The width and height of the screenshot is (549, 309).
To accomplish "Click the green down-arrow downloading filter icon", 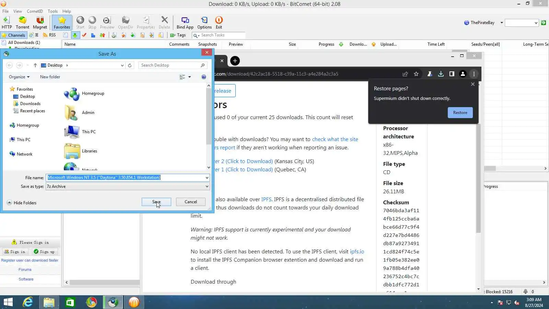I will (x=75, y=35).
